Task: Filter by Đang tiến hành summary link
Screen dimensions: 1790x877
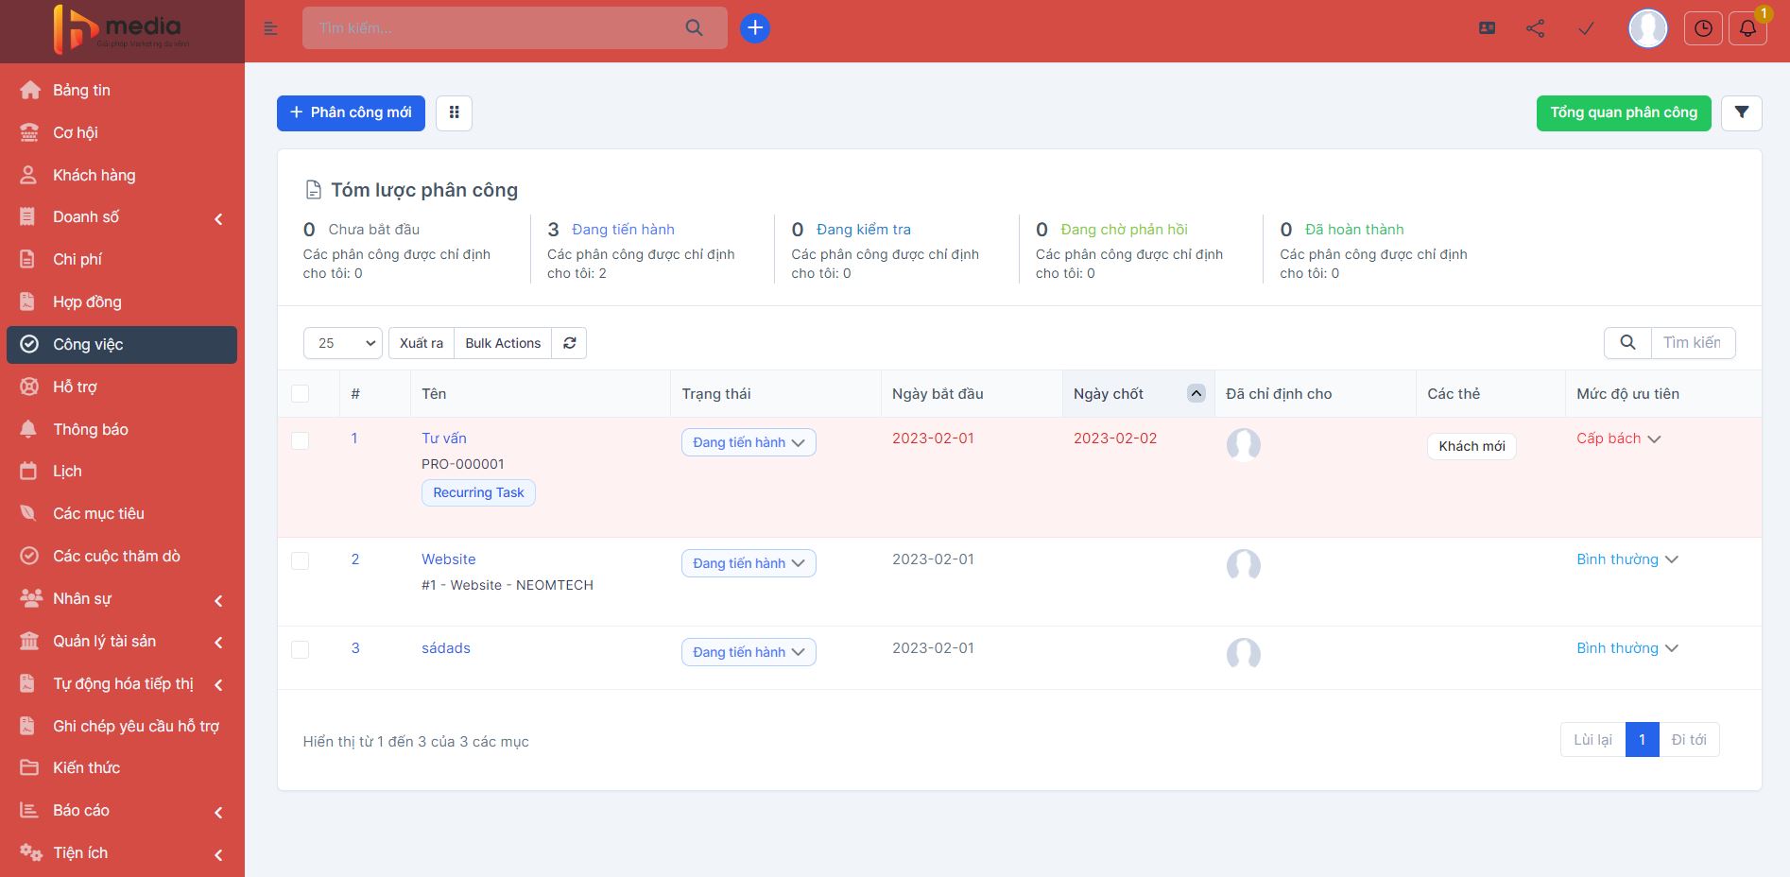Action: pos(623,230)
